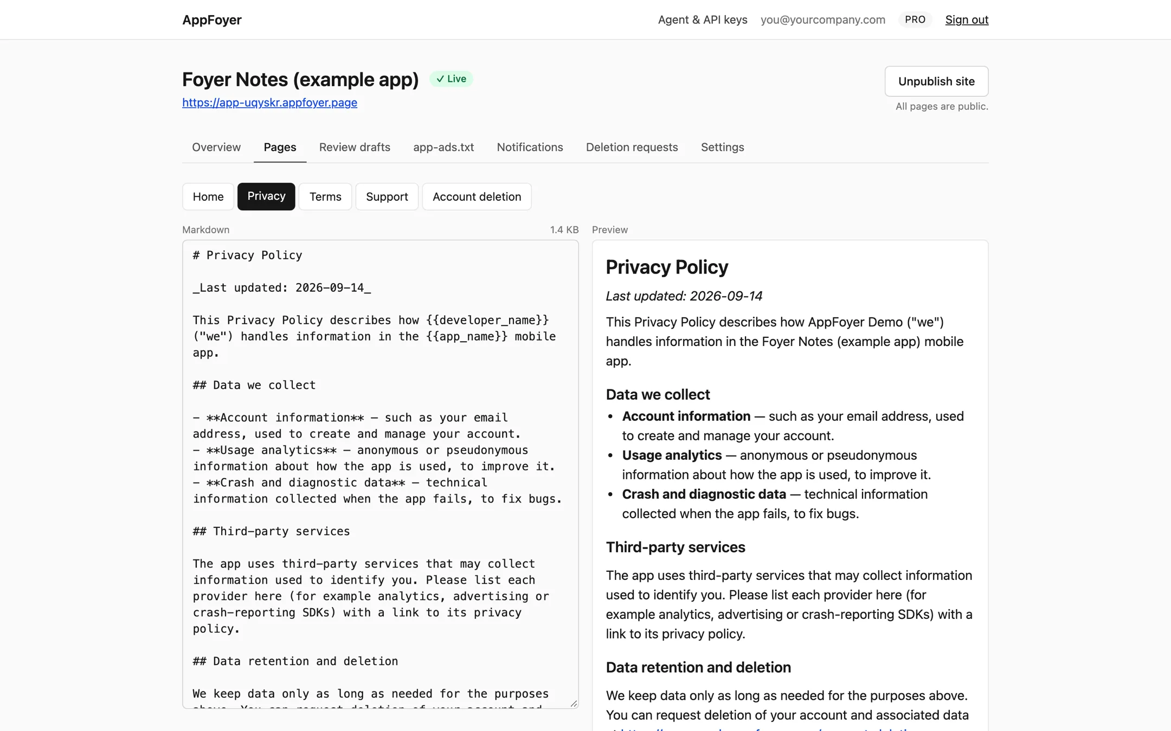The image size is (1171, 731).
Task: View the Deletion requests tab
Action: coord(632,147)
